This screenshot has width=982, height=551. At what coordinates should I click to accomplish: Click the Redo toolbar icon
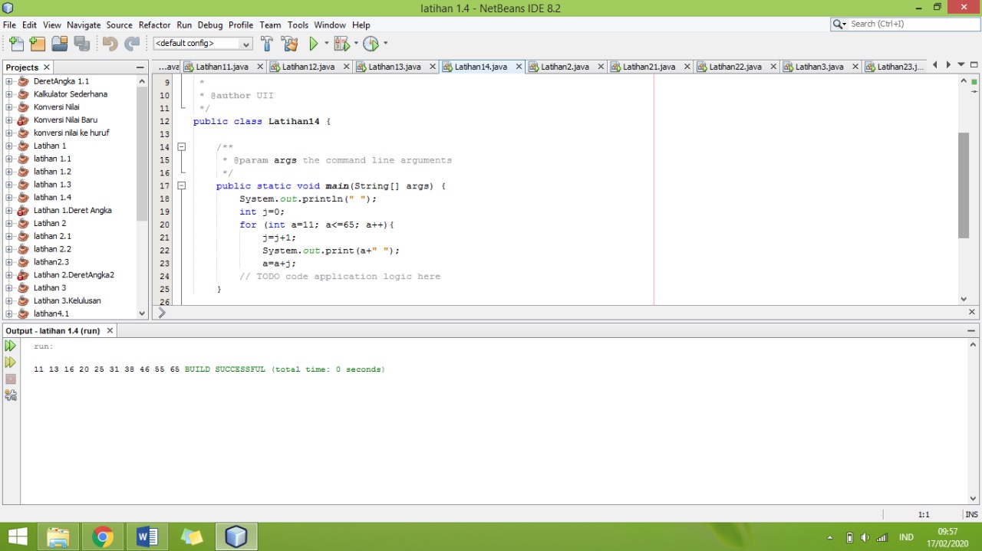tap(132, 44)
